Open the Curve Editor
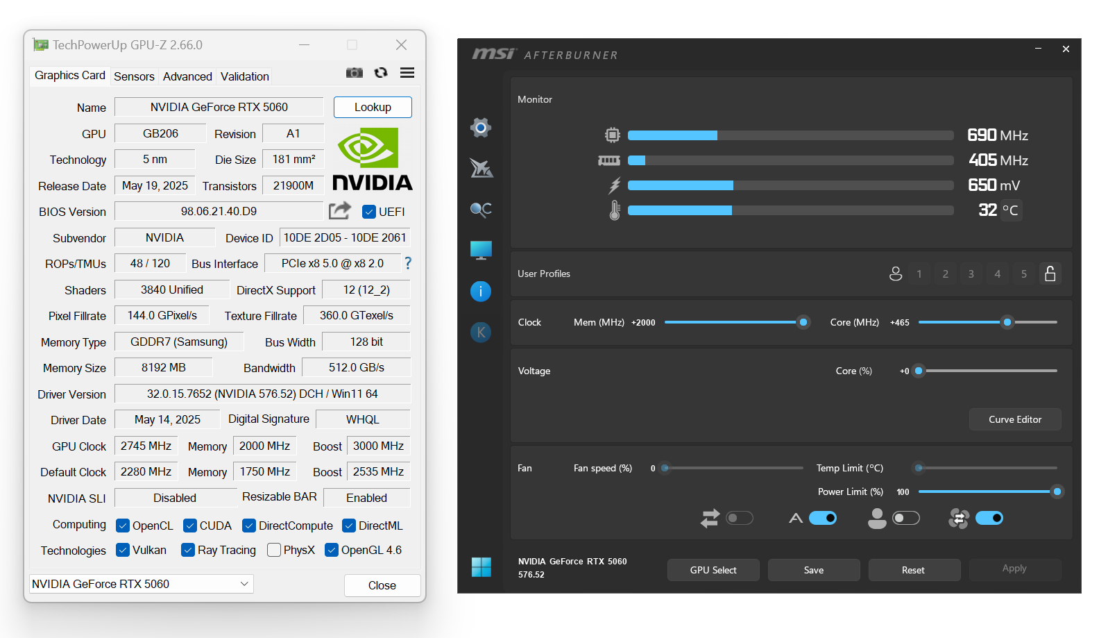This screenshot has width=1108, height=638. [1014, 419]
